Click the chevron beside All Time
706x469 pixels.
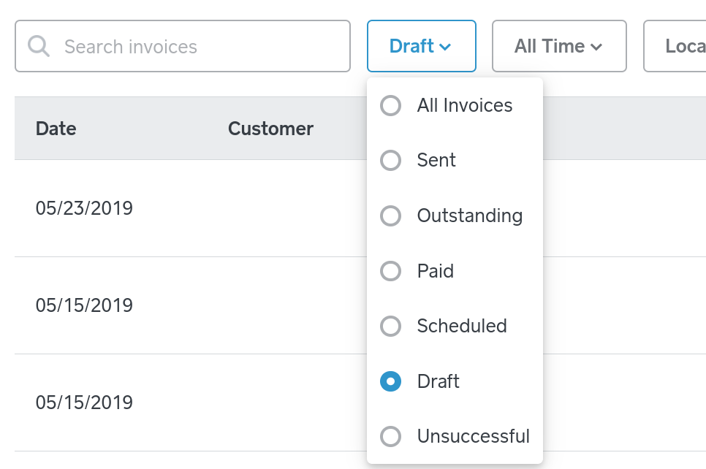pos(596,47)
